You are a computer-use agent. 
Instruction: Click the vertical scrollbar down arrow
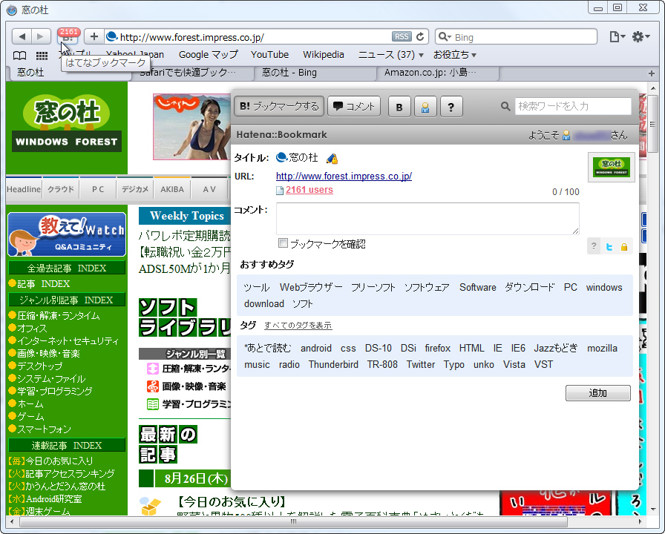[652, 510]
